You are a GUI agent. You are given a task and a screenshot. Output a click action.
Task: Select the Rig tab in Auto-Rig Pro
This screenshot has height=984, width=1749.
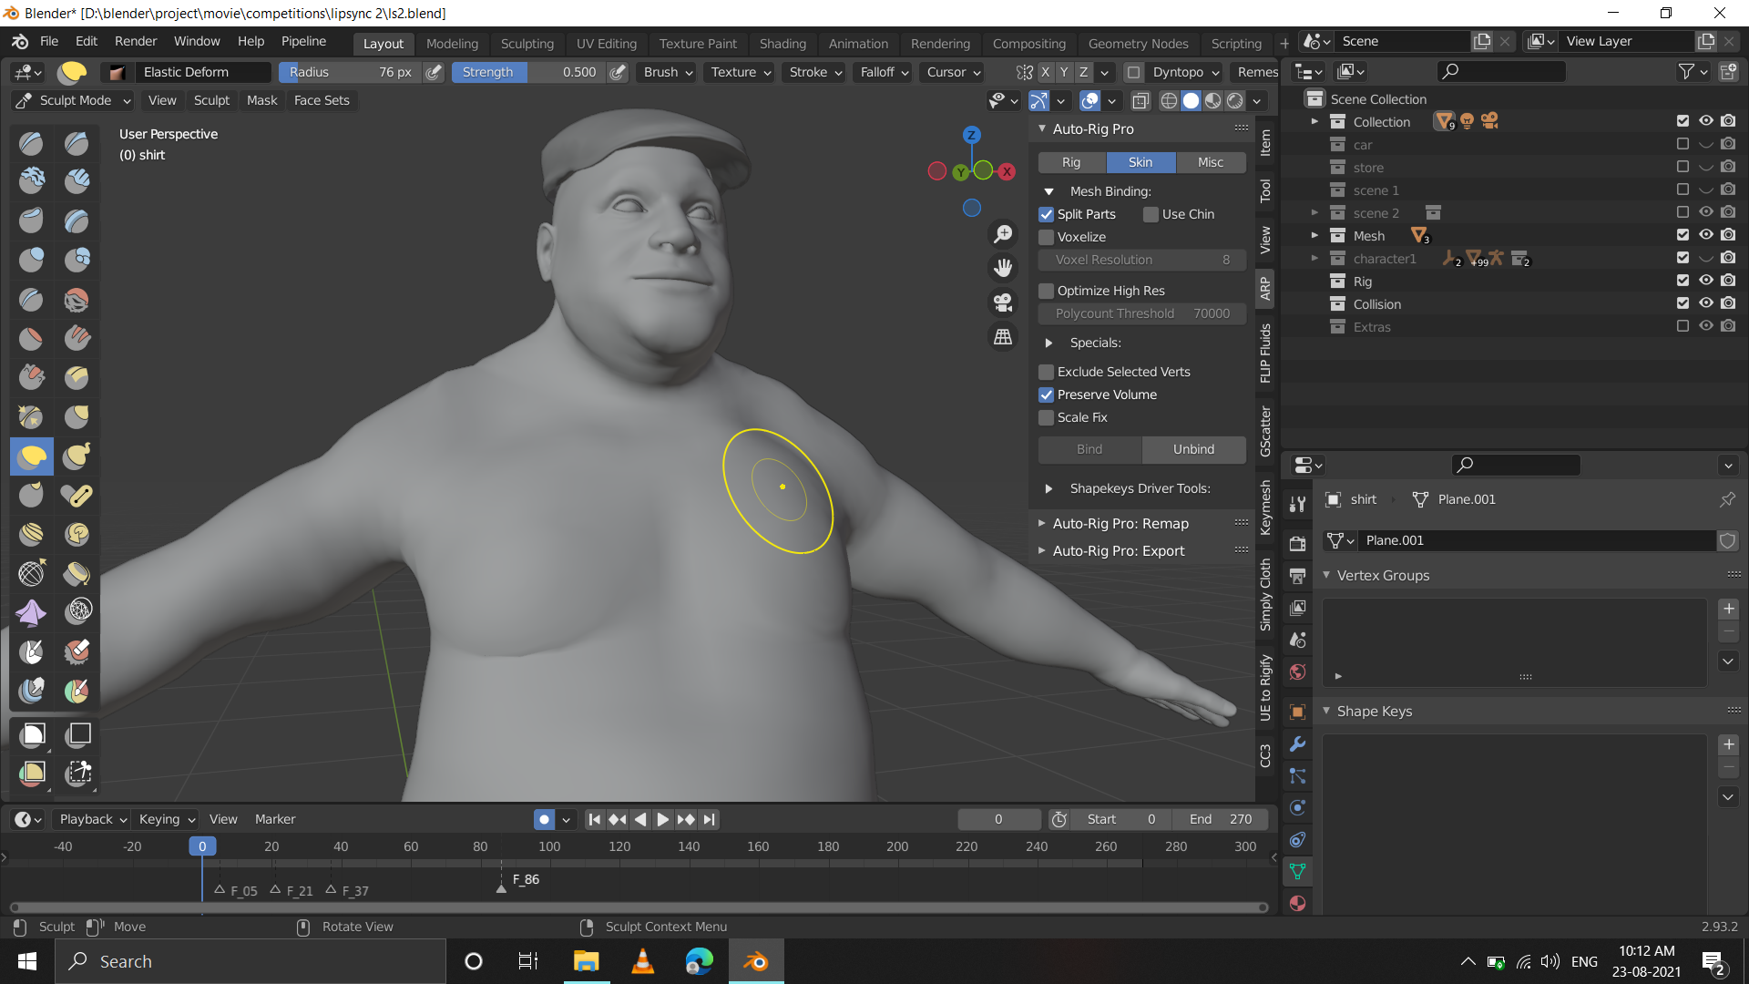click(x=1071, y=162)
